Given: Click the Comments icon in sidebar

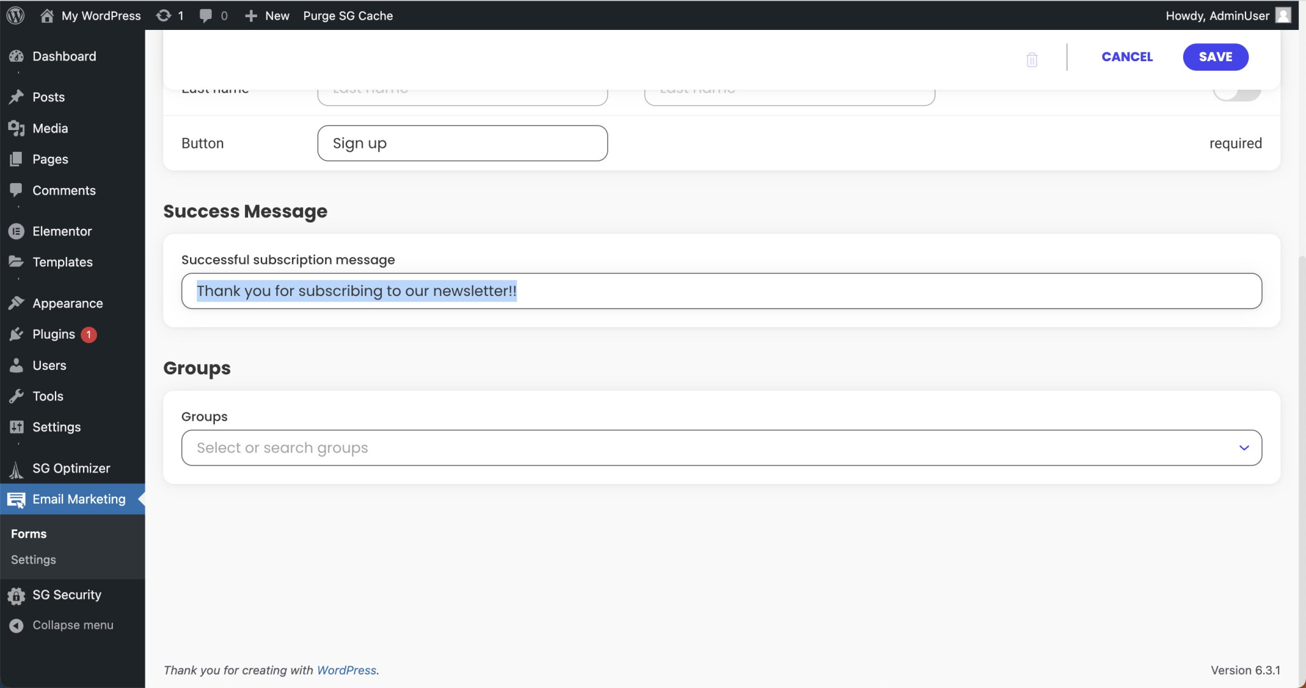Looking at the screenshot, I should pos(17,190).
